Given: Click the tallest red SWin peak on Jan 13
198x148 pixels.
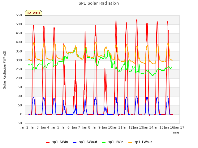Looking at the screenshot, I should coord(137,20).
